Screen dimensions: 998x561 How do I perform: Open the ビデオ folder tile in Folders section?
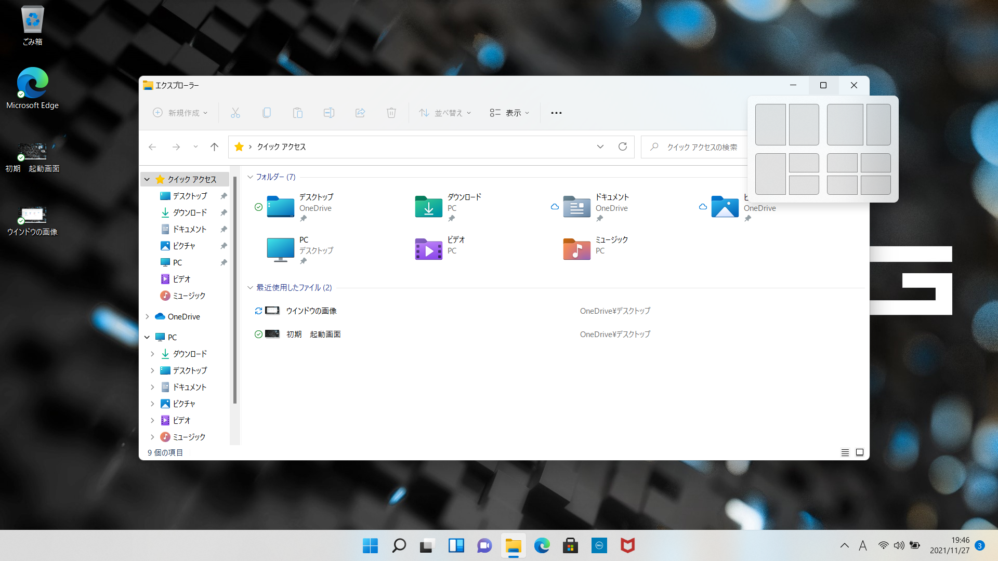pyautogui.click(x=441, y=249)
